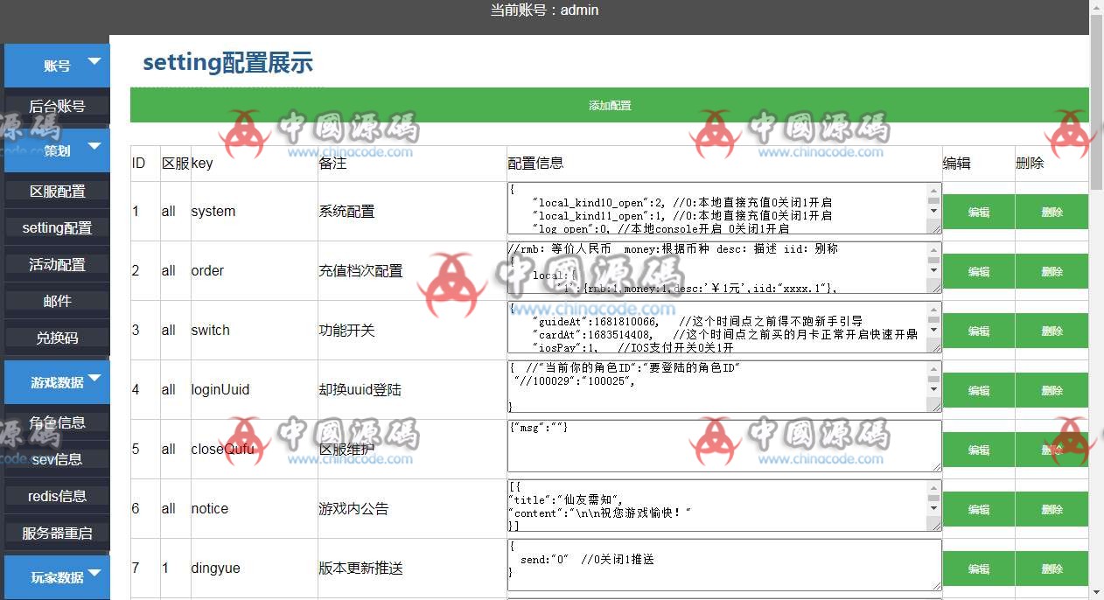Screen dimensions: 1104x600
Task: Collapse the 策划 sidebar section
Action: (56, 150)
